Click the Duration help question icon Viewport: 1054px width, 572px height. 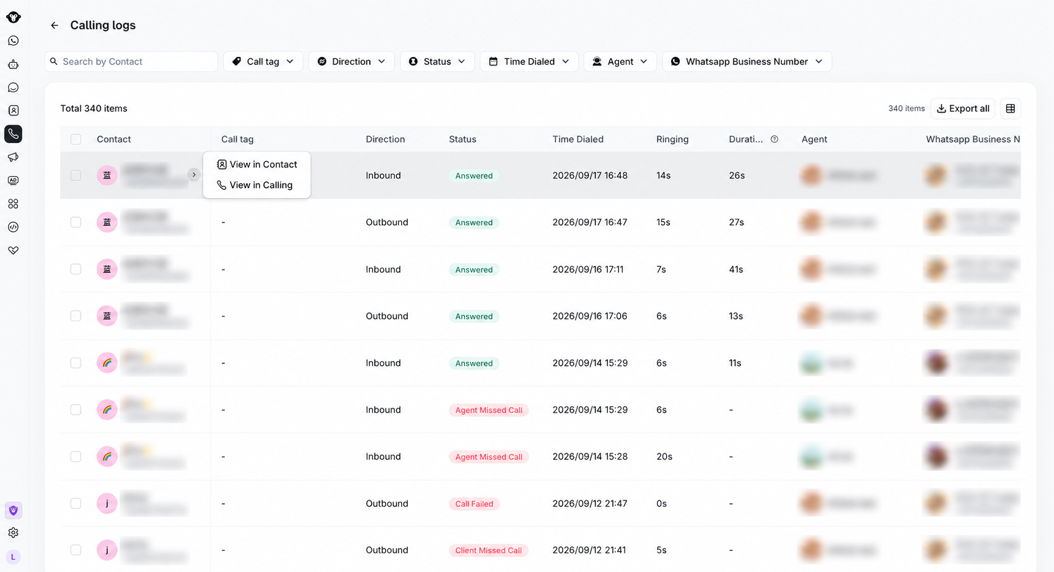coord(775,139)
